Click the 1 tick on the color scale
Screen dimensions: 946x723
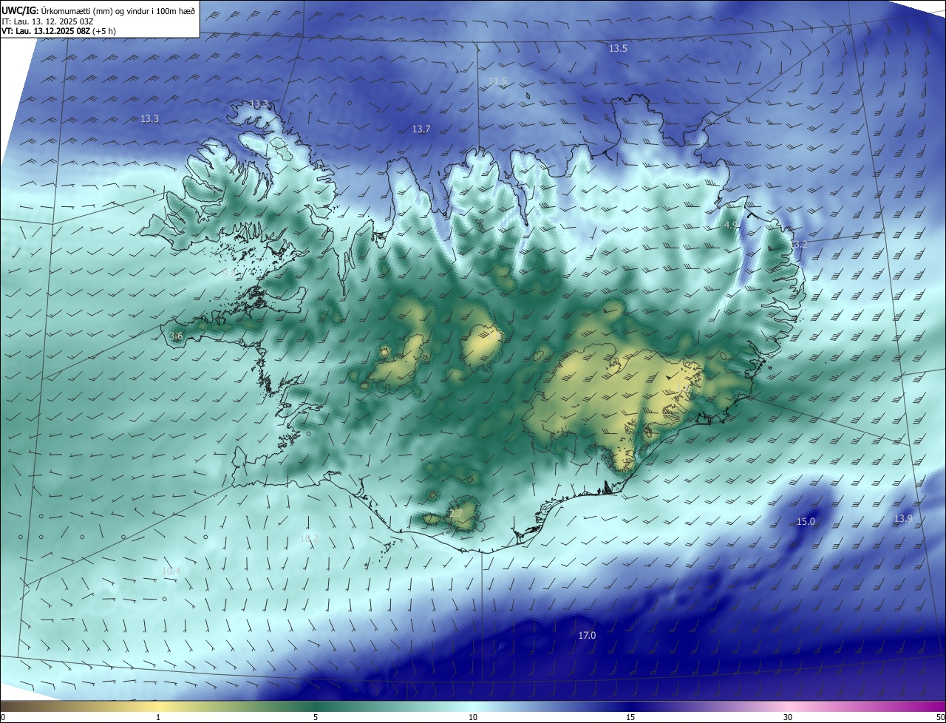click(x=158, y=718)
